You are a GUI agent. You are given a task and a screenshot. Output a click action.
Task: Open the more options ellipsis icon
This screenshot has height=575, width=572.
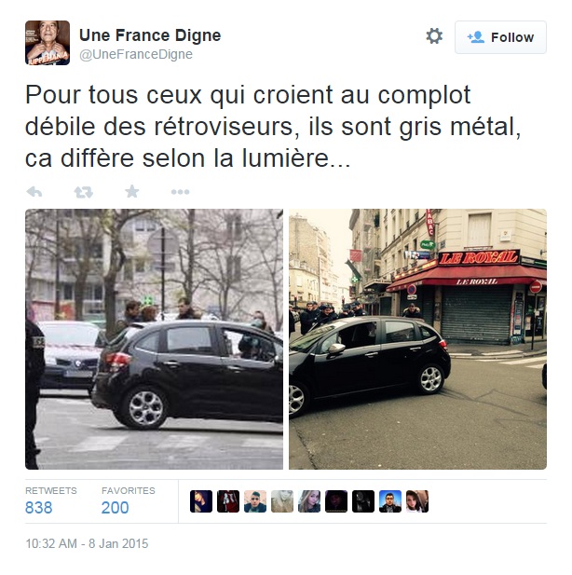point(180,192)
